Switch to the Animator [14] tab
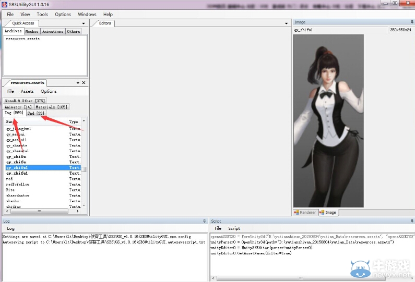The image size is (415, 282). 18,107
